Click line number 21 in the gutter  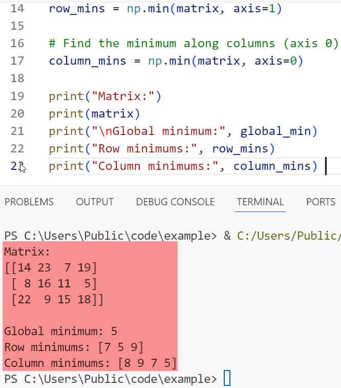coord(17,131)
